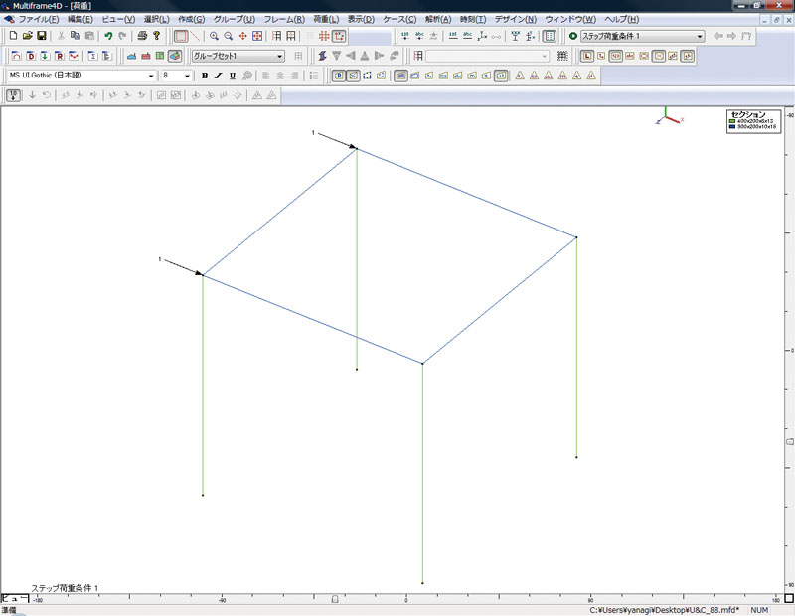The width and height of the screenshot is (795, 616).
Task: Open the ステップ荷重条件 1 load case dropdown
Action: 642,36
